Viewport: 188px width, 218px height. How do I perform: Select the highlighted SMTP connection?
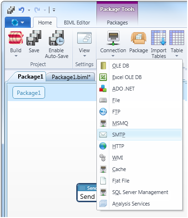(140, 135)
